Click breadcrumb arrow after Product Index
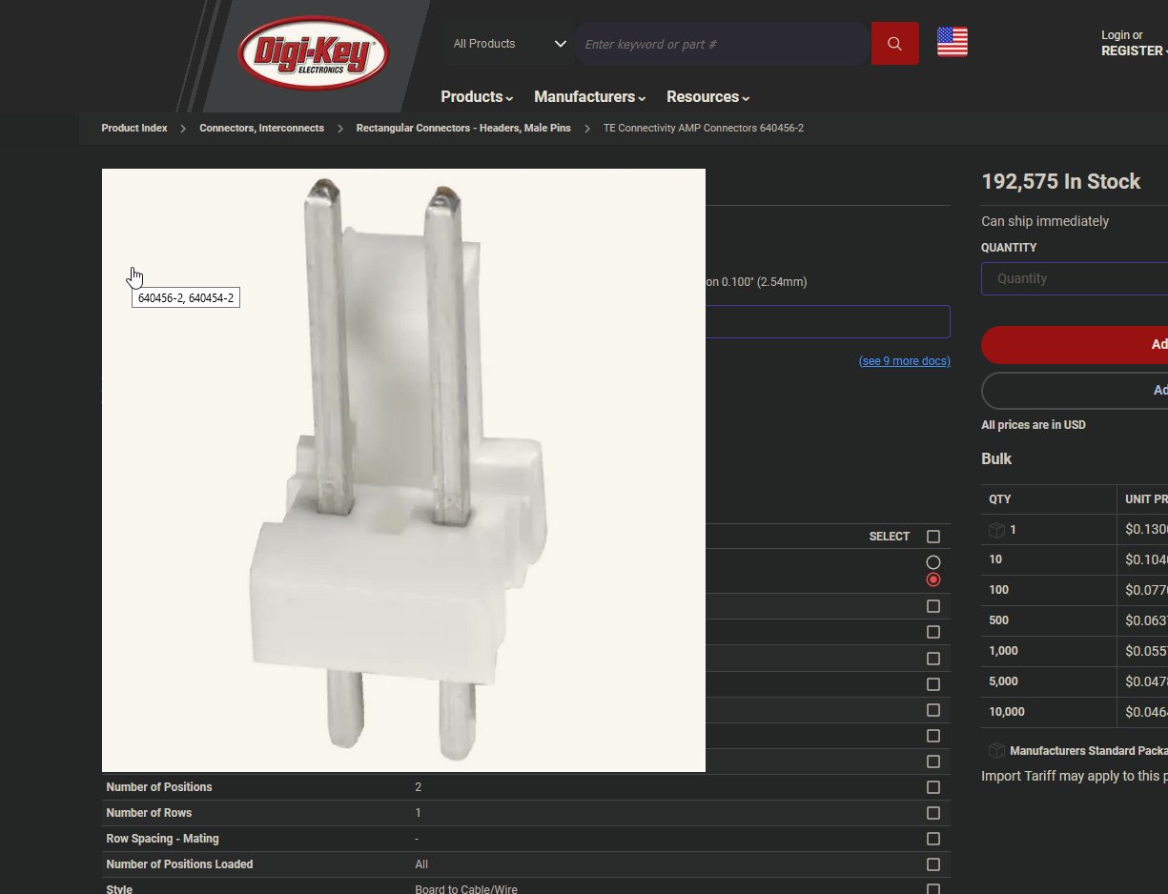 183,129
